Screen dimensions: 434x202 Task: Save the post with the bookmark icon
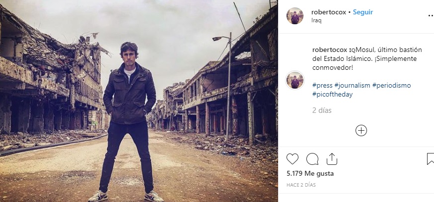coord(430,159)
